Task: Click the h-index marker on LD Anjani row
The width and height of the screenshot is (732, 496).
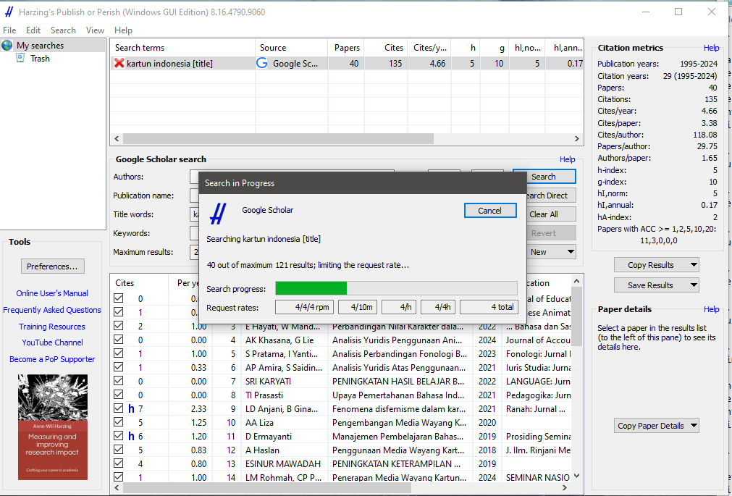Action: pos(131,408)
